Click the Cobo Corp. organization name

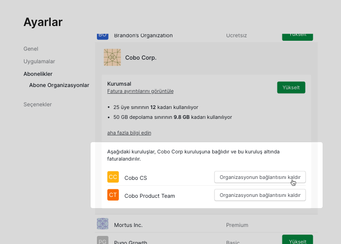pos(141,57)
